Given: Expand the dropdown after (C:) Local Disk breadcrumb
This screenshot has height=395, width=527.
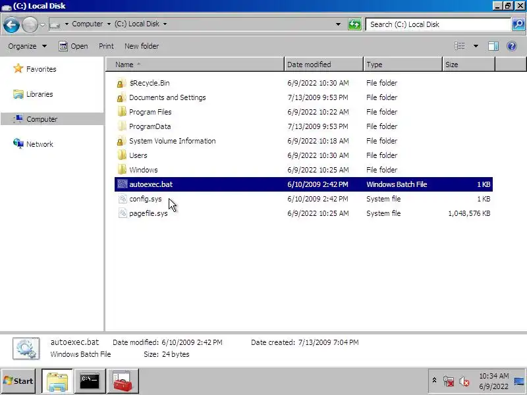Looking at the screenshot, I should 165,24.
